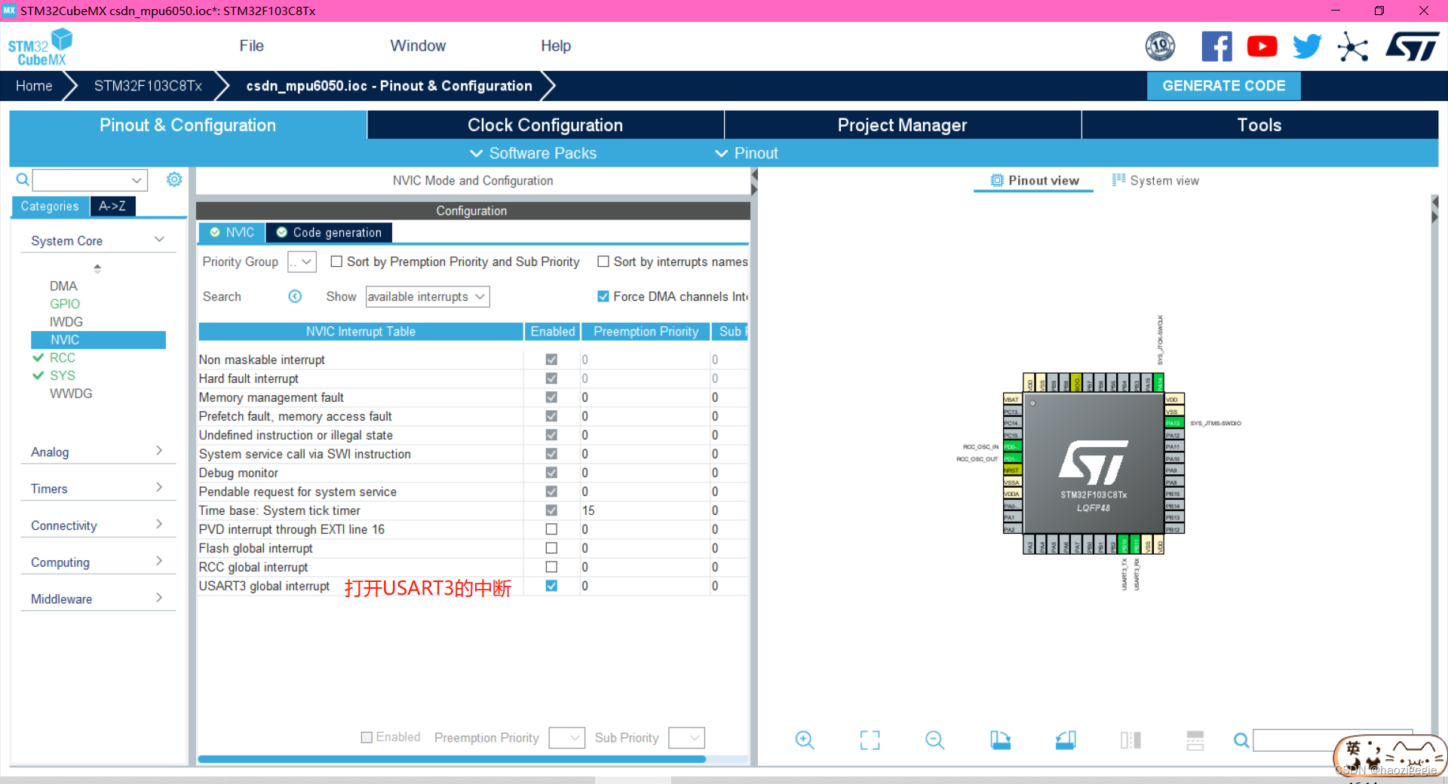
Task: Click the PA13 pin on chip
Action: point(1173,423)
